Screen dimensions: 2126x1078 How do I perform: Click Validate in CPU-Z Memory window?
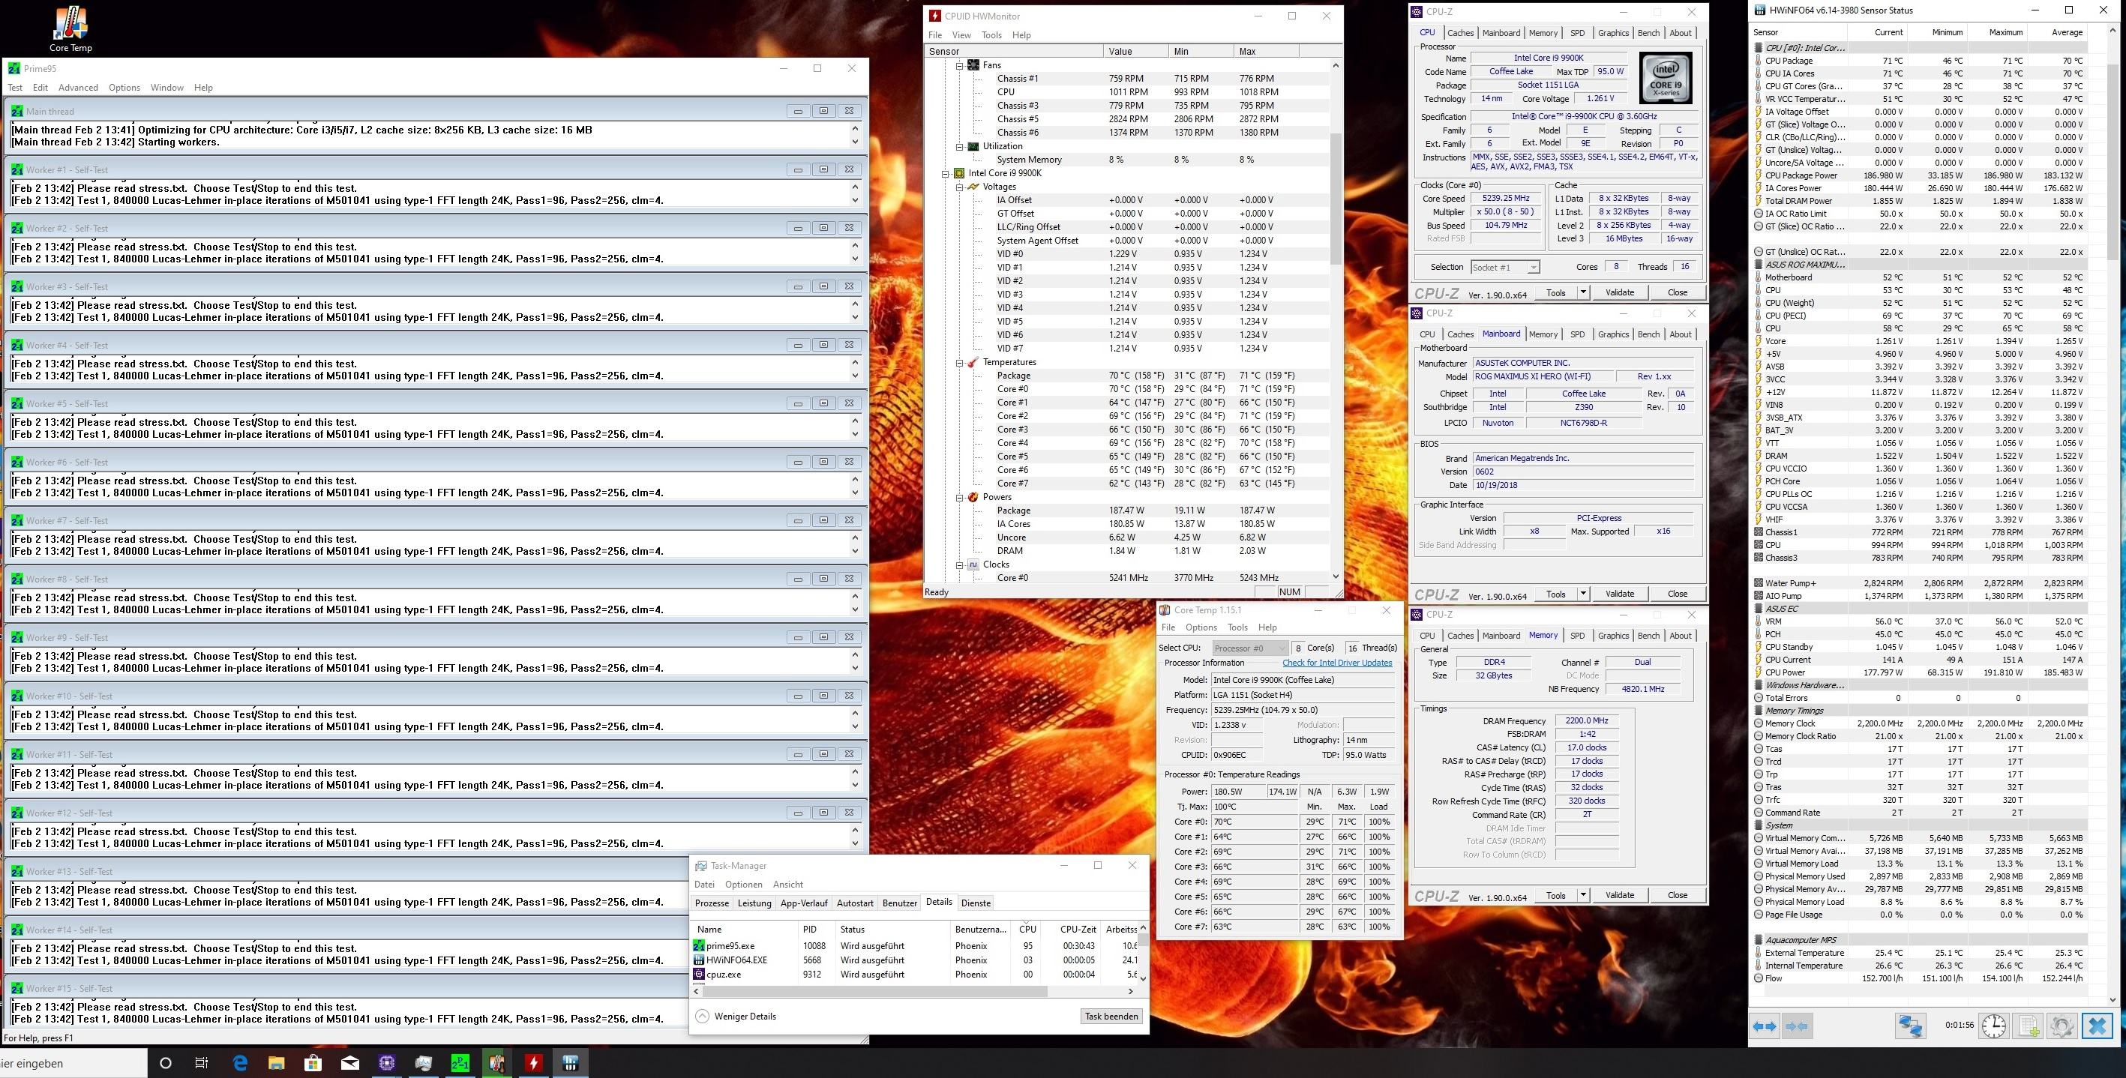tap(1619, 895)
